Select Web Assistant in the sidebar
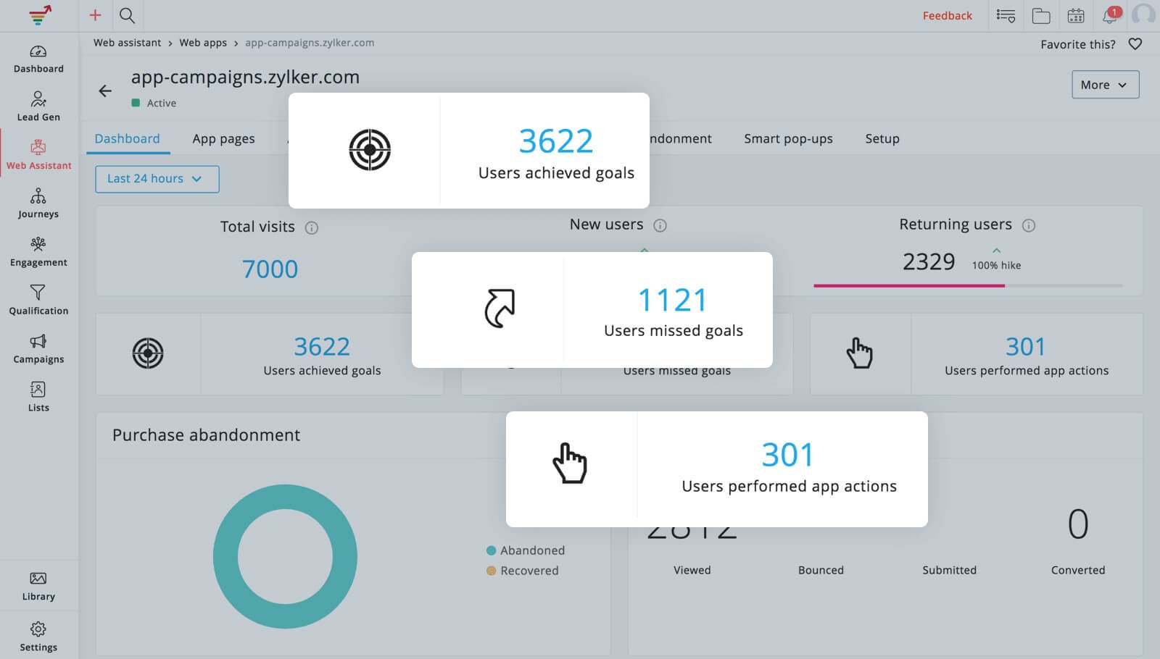The height and width of the screenshot is (659, 1160). pyautogui.click(x=38, y=155)
